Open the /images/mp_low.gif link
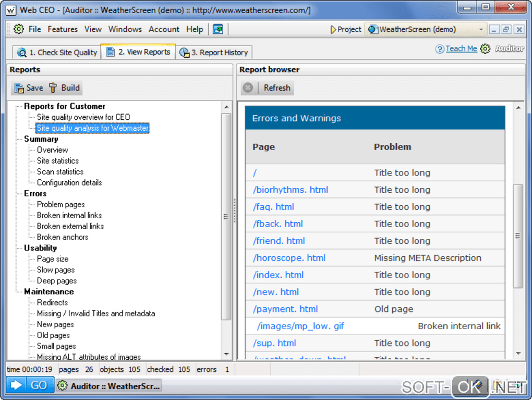532x400 pixels. click(300, 326)
